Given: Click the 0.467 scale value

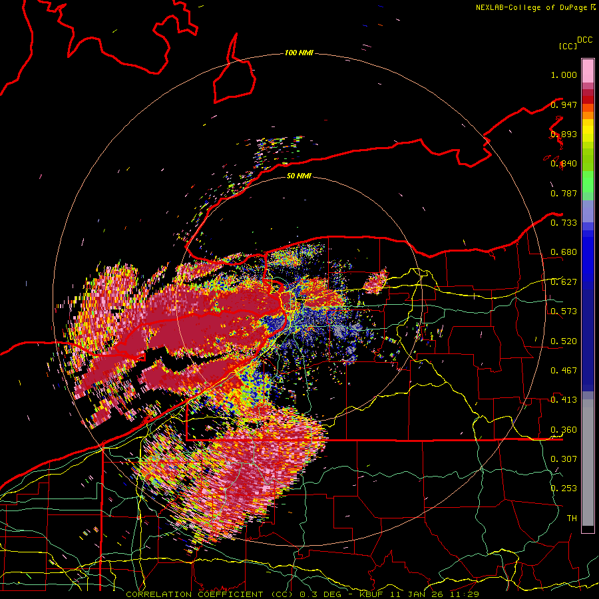Looking at the screenshot, I should pyautogui.click(x=564, y=371).
